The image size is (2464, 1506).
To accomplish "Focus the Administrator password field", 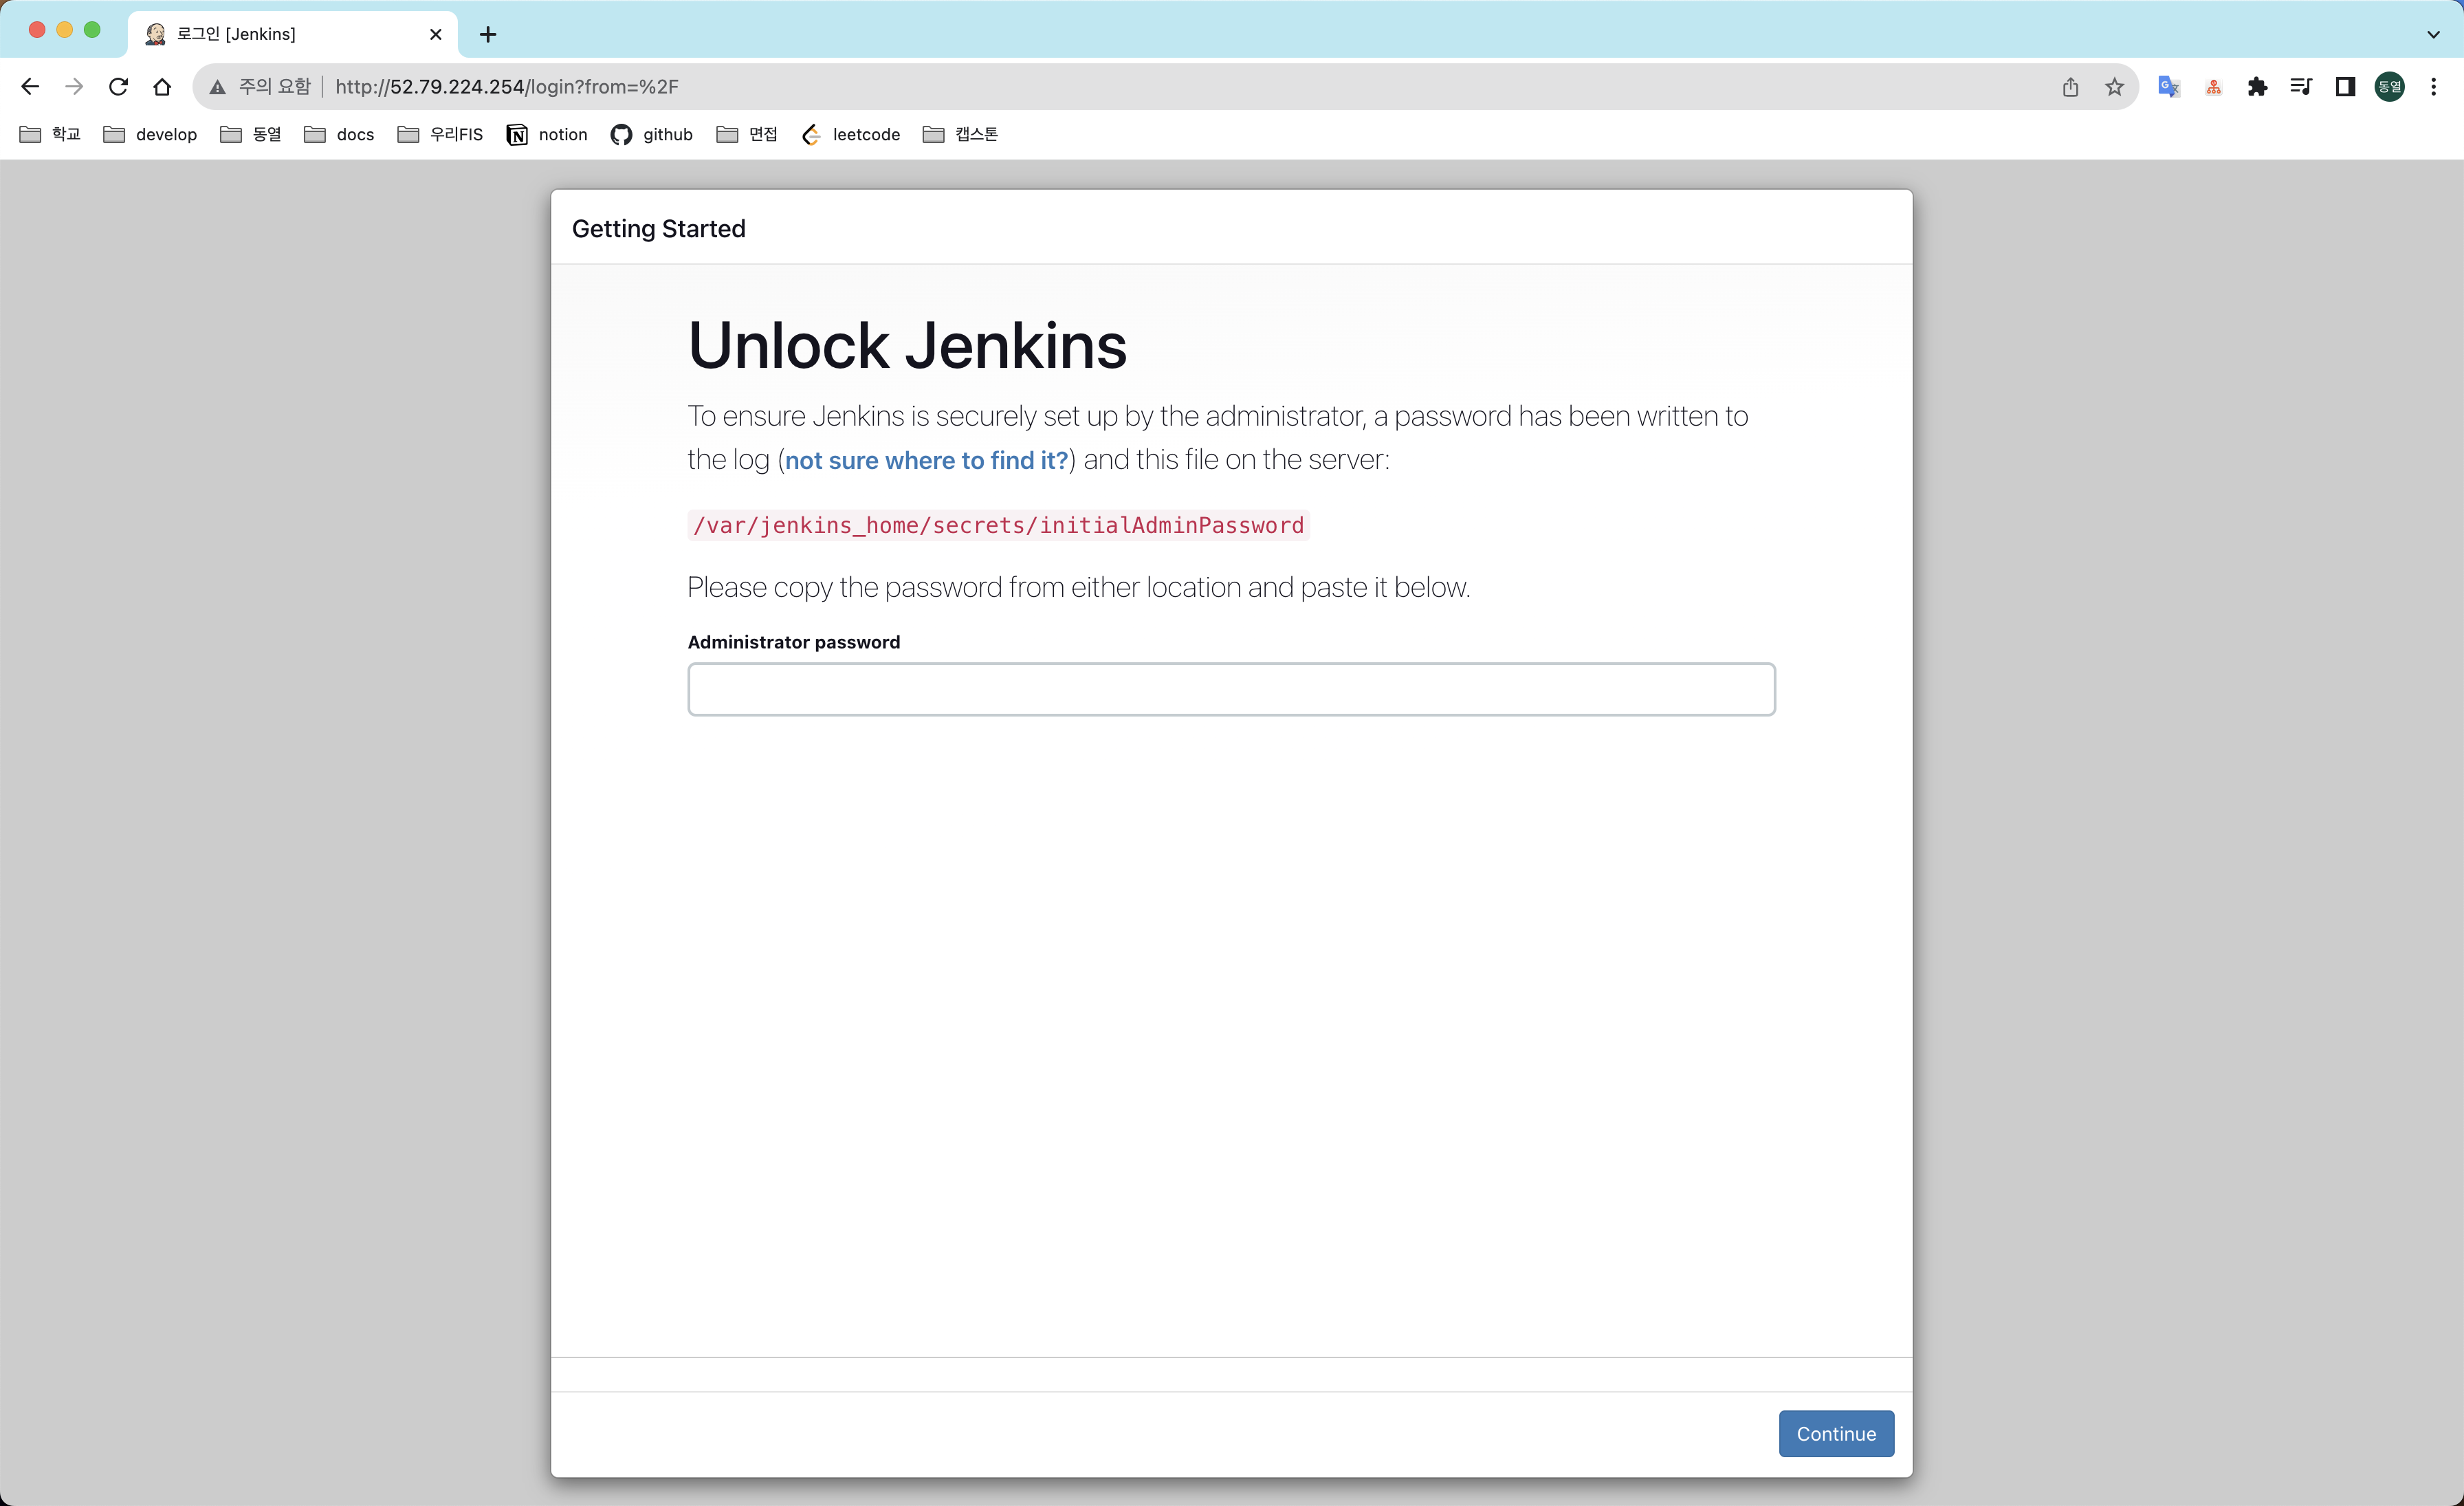I will pyautogui.click(x=1231, y=689).
